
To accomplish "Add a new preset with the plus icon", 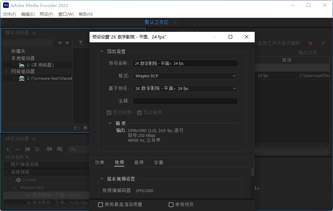I will [8, 149].
